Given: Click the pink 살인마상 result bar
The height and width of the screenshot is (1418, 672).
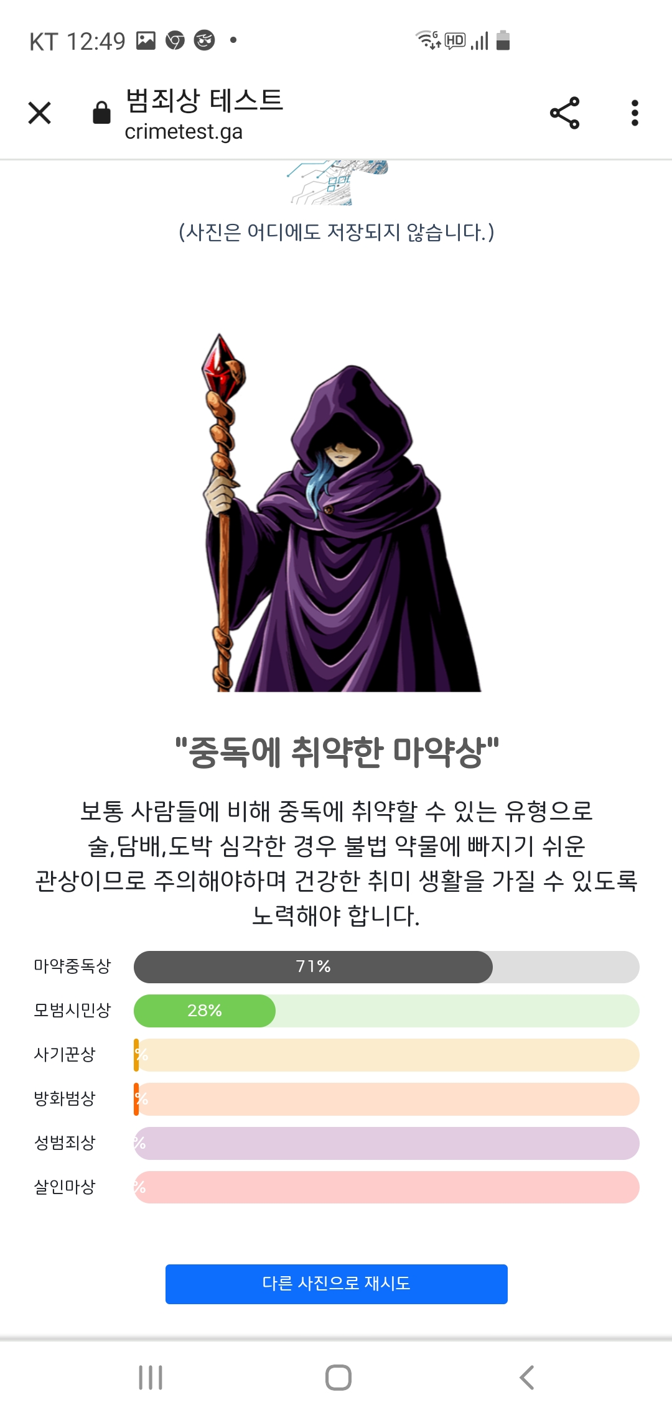Looking at the screenshot, I should pyautogui.click(x=386, y=1187).
